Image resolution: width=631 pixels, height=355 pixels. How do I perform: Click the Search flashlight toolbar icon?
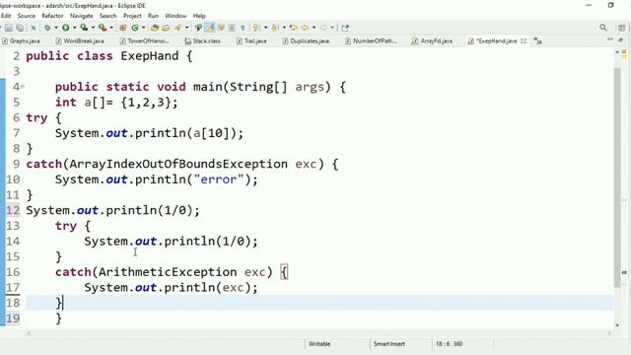click(178, 28)
